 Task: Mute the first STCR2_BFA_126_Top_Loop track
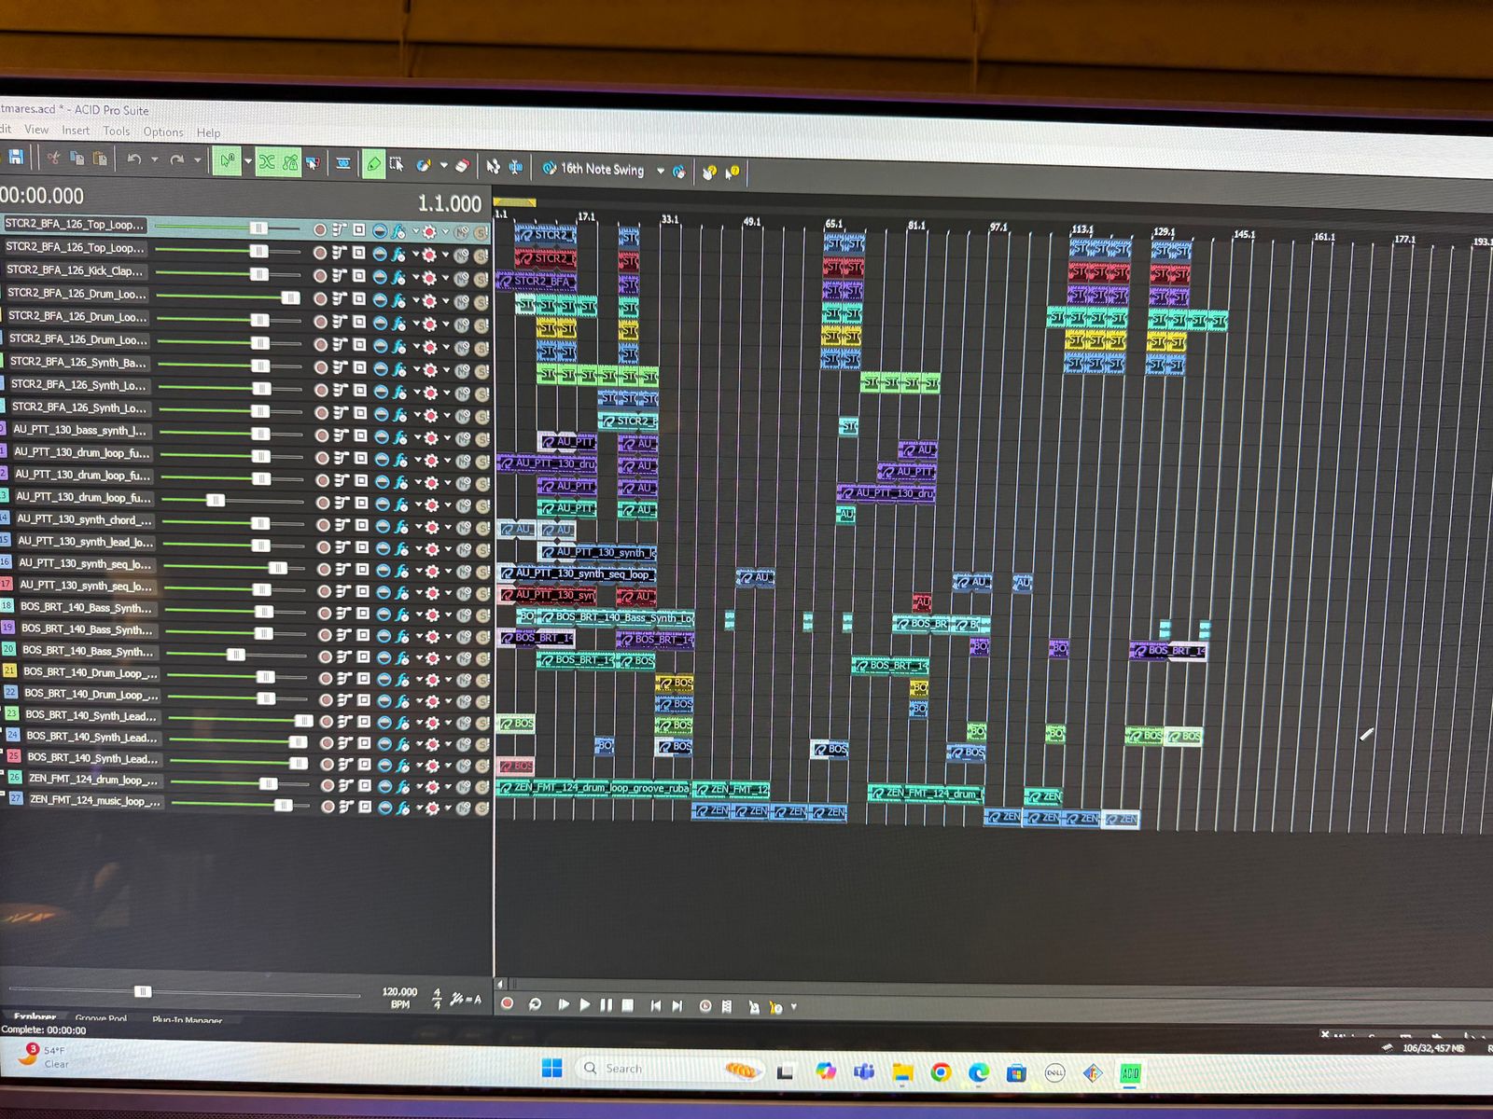[x=461, y=231]
